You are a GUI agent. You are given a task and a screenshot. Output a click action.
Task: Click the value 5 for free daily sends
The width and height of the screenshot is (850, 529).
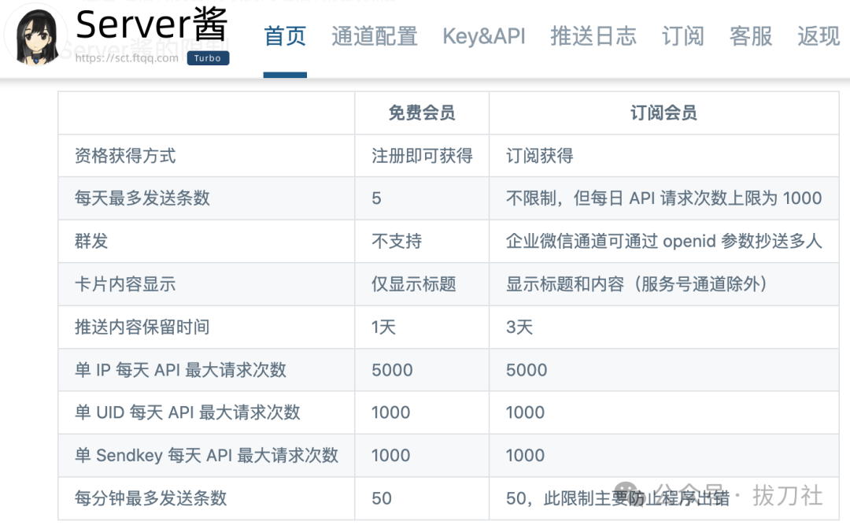pyautogui.click(x=376, y=198)
